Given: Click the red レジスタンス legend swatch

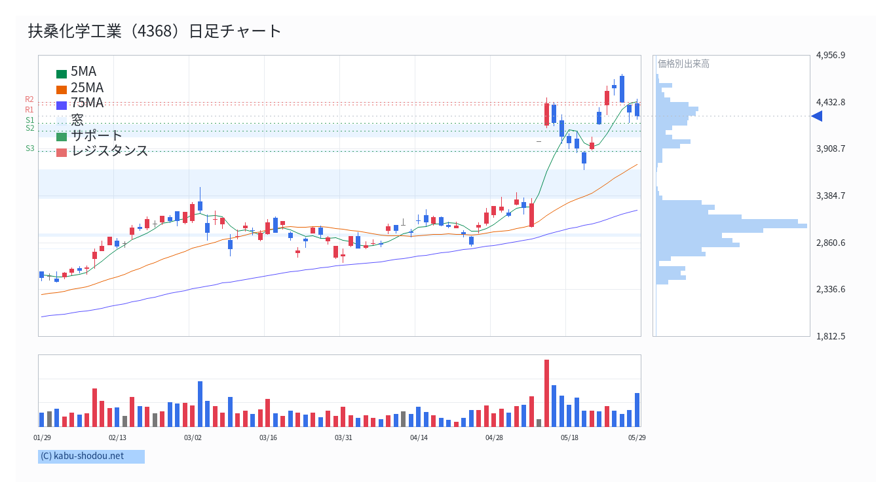Looking at the screenshot, I should point(62,152).
